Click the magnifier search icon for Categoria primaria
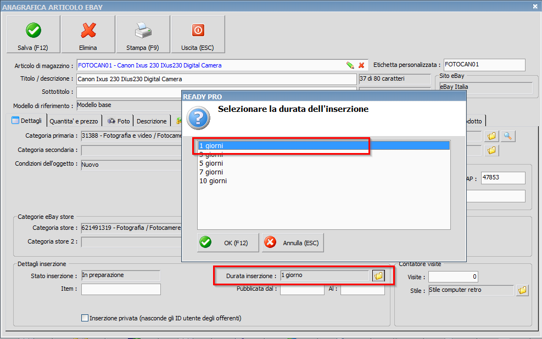The image size is (542, 339). [508, 136]
